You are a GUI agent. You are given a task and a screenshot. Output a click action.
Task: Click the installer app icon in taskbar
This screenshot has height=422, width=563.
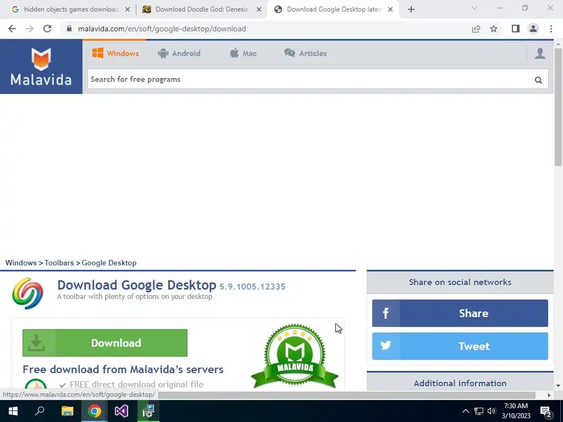tap(148, 411)
